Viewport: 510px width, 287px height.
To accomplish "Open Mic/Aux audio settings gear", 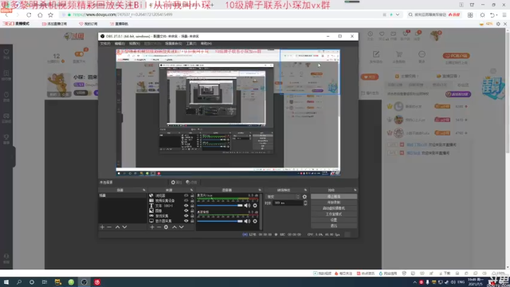I will [x=255, y=206].
